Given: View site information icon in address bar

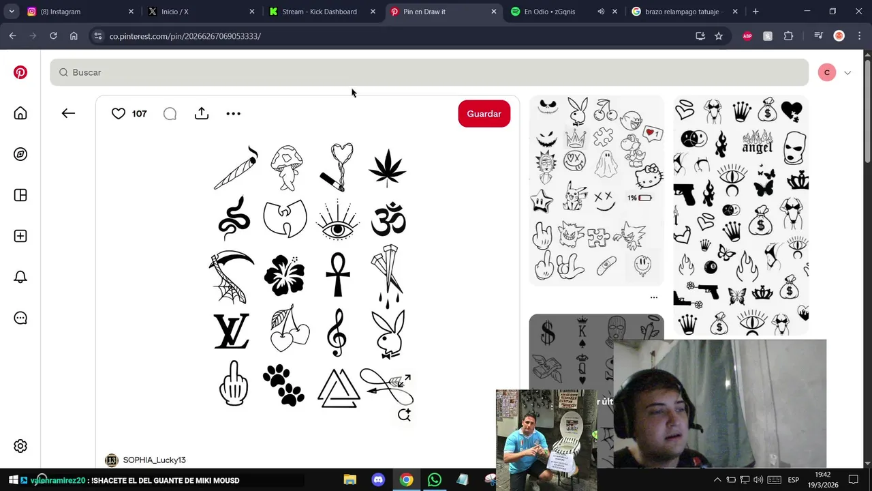Looking at the screenshot, I should (97, 36).
